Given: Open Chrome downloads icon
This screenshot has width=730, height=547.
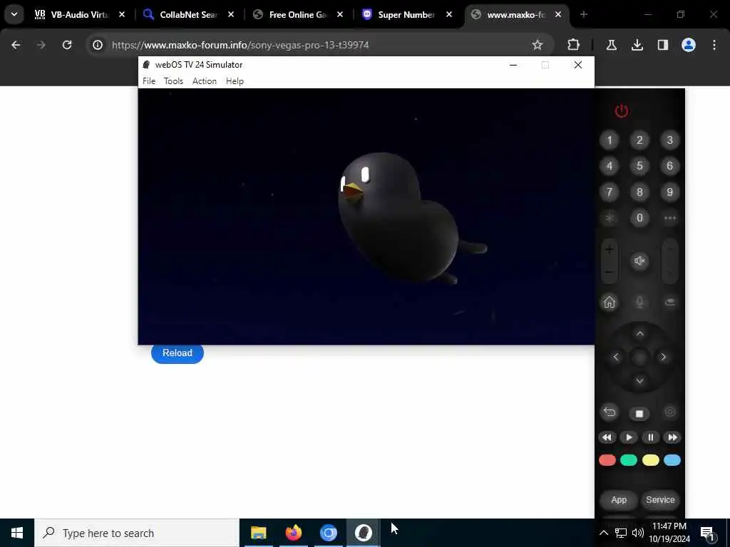Looking at the screenshot, I should [637, 45].
